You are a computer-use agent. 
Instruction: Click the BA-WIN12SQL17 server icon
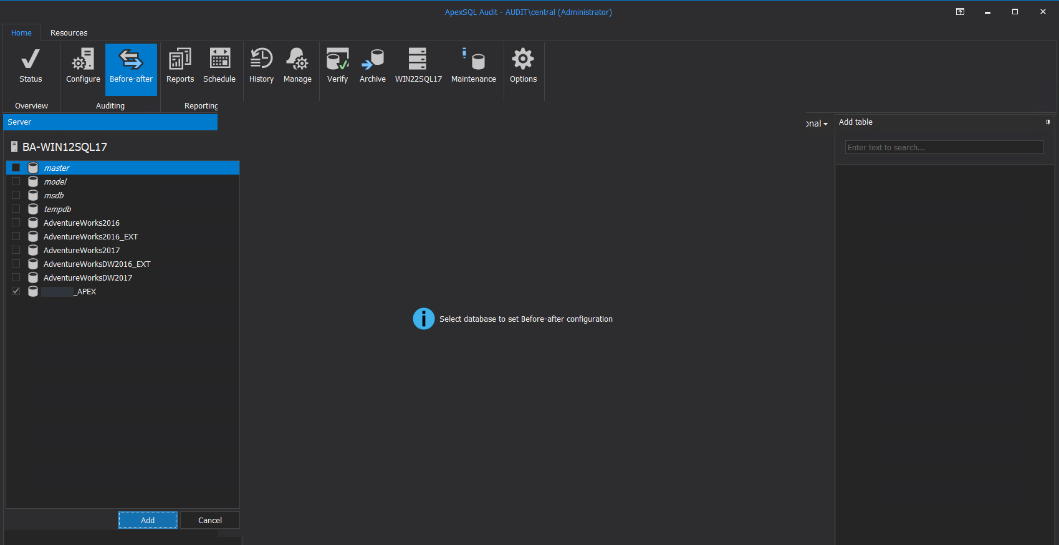(x=14, y=147)
